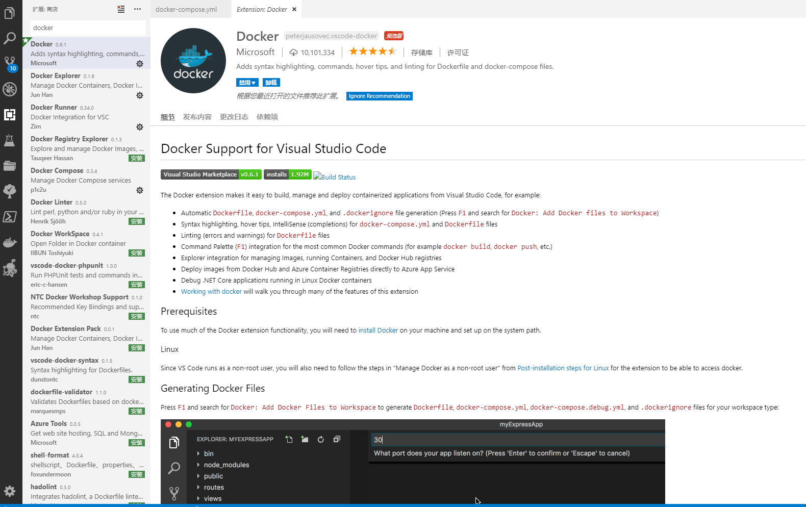Image resolution: width=806 pixels, height=507 pixels.
Task: Click the star rating of Docker extension
Action: [372, 52]
